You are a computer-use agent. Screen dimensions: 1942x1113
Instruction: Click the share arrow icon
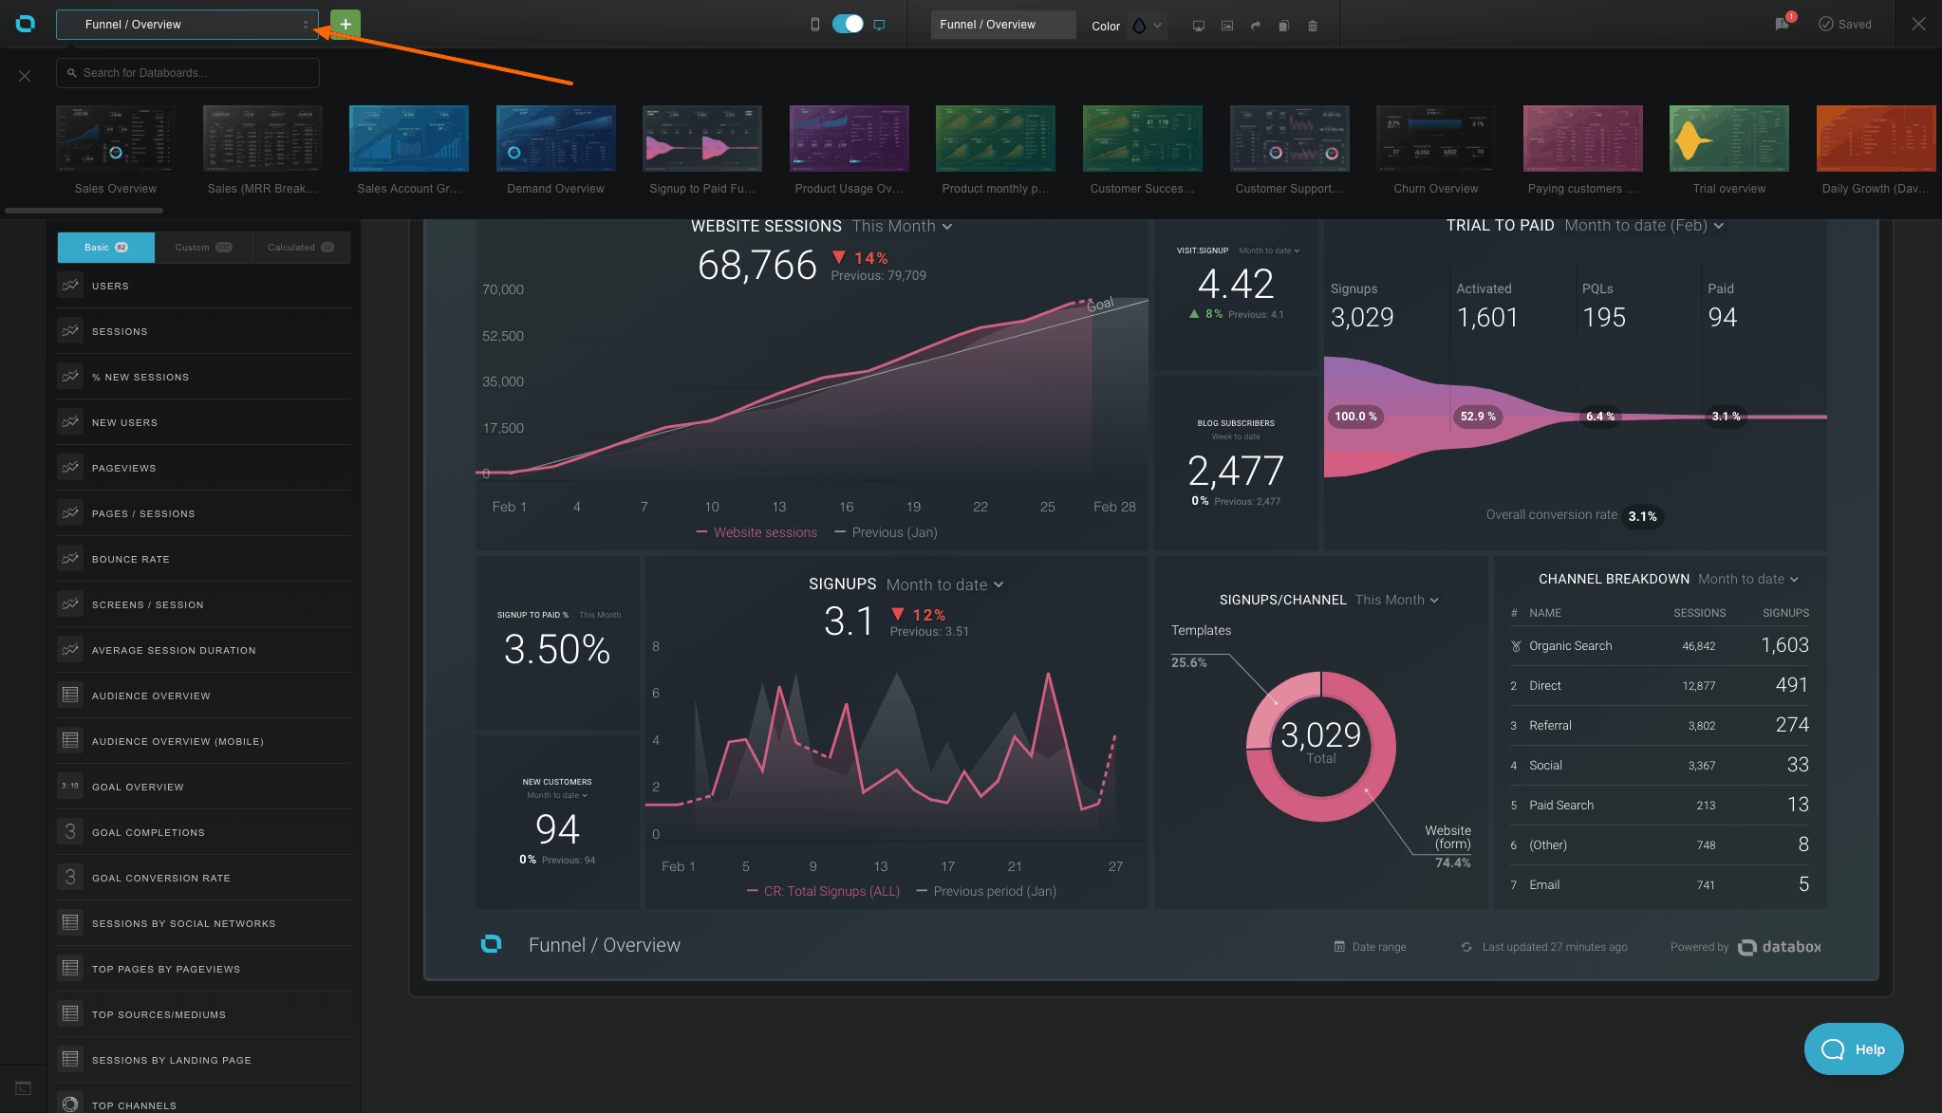point(1255,26)
